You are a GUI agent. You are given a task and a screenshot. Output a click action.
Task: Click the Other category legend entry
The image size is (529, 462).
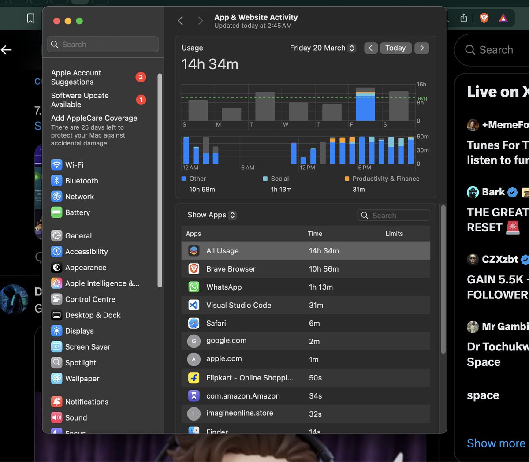[x=198, y=184]
